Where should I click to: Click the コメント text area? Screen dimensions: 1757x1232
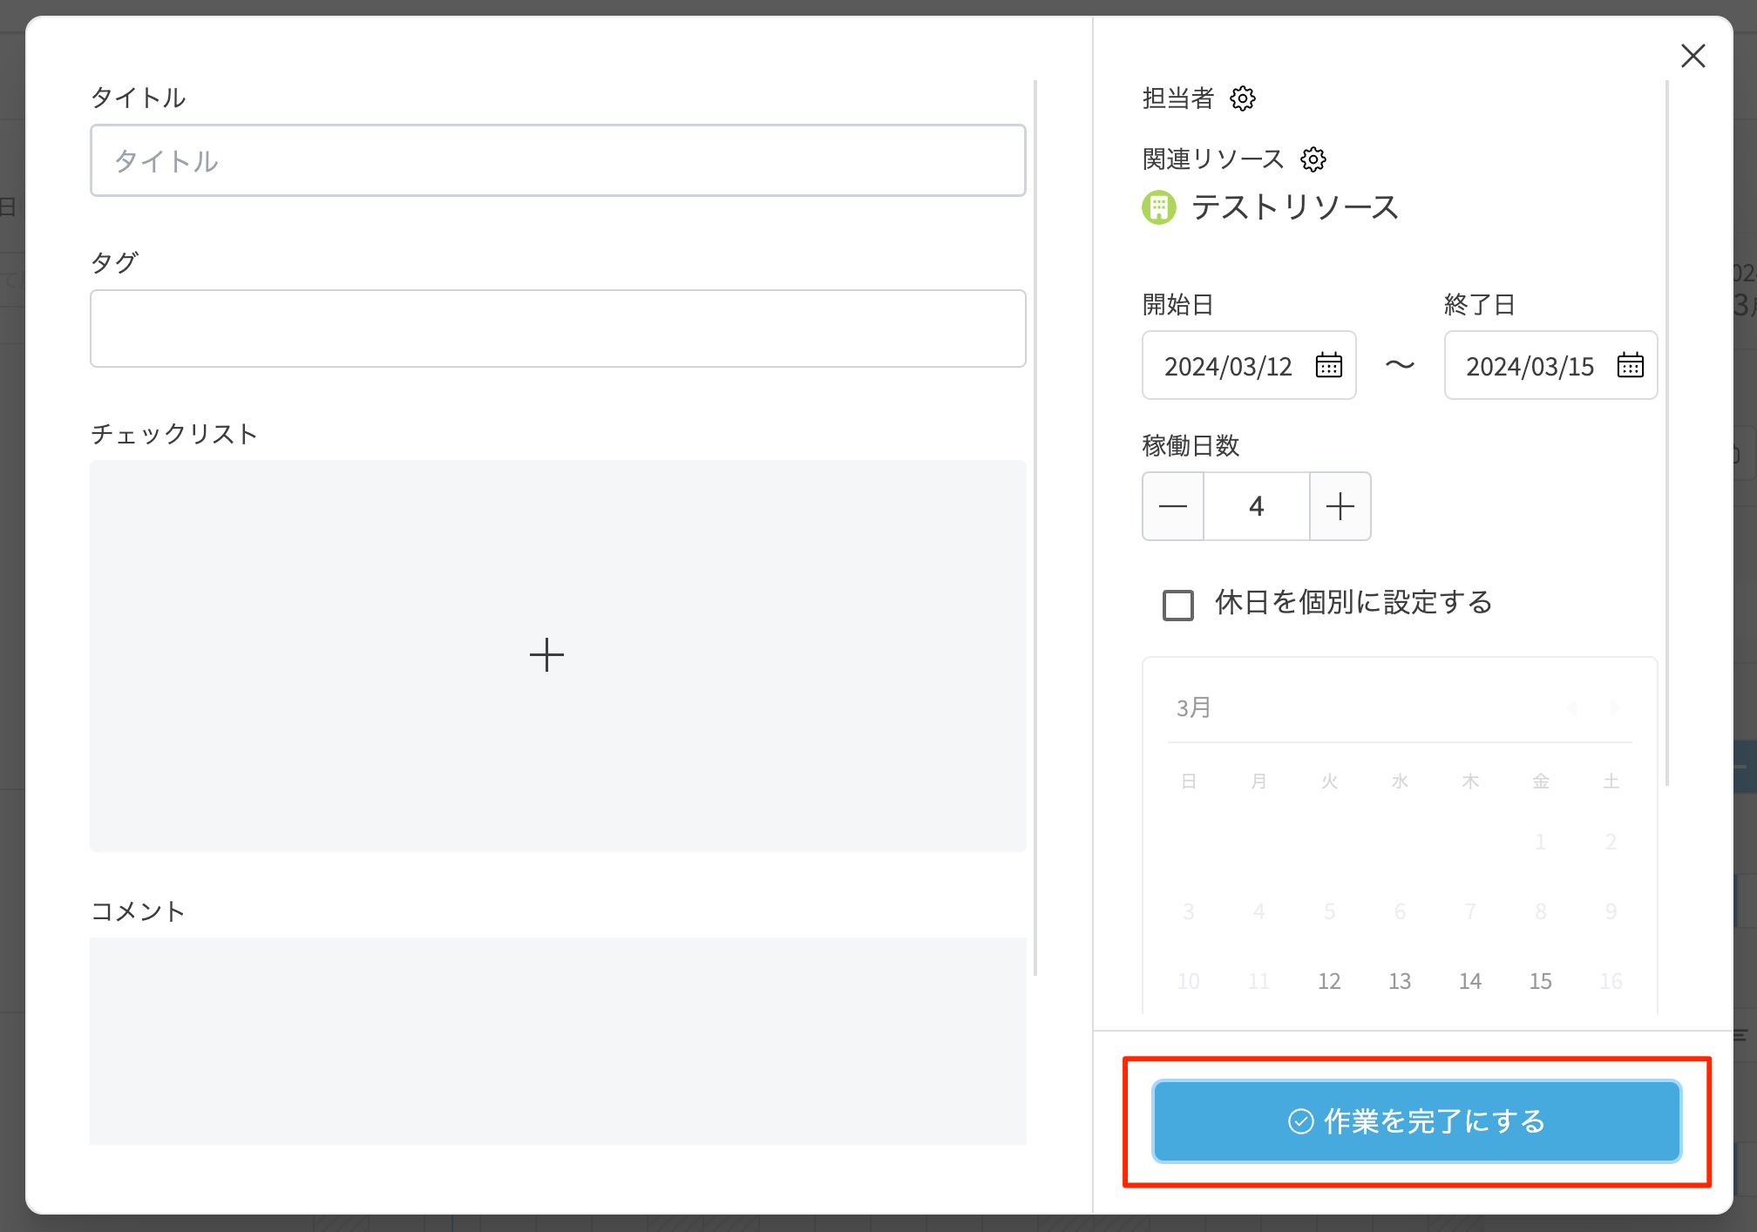click(558, 1040)
